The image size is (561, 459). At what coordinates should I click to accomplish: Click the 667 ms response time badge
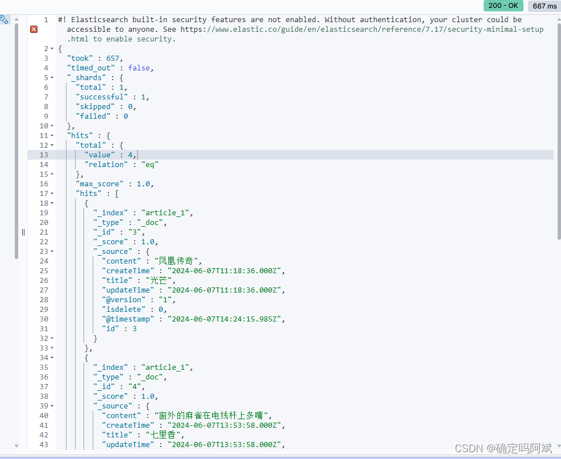[544, 6]
